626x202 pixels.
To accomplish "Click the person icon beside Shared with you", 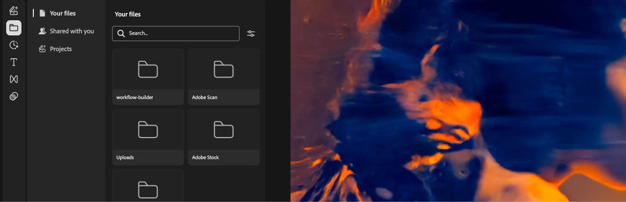I will [42, 31].
